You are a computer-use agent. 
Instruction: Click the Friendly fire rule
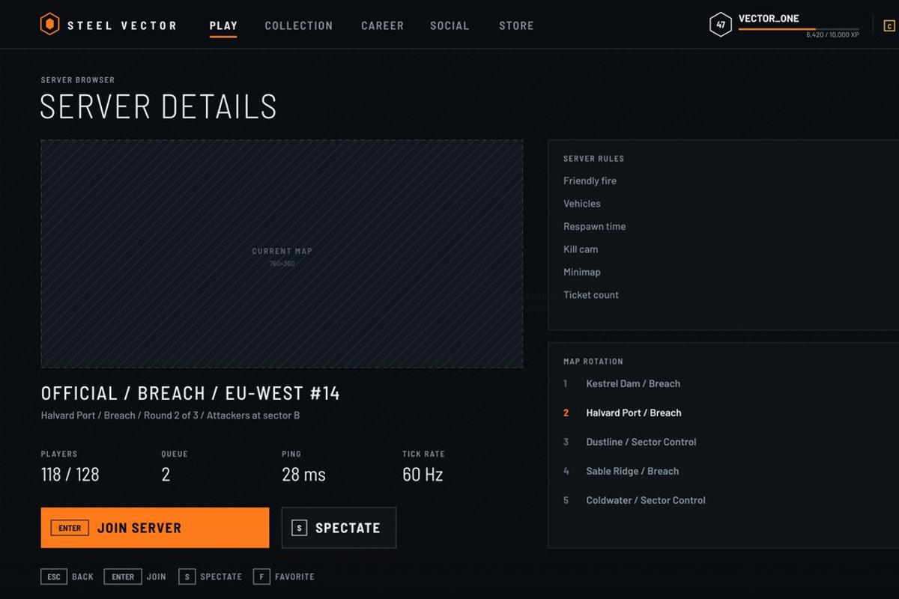click(x=590, y=180)
